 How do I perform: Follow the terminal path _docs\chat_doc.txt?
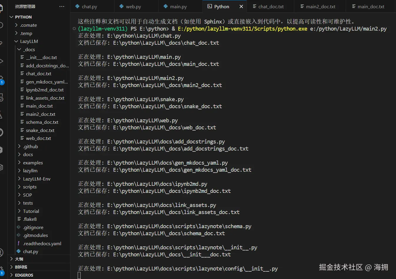[x=166, y=43]
